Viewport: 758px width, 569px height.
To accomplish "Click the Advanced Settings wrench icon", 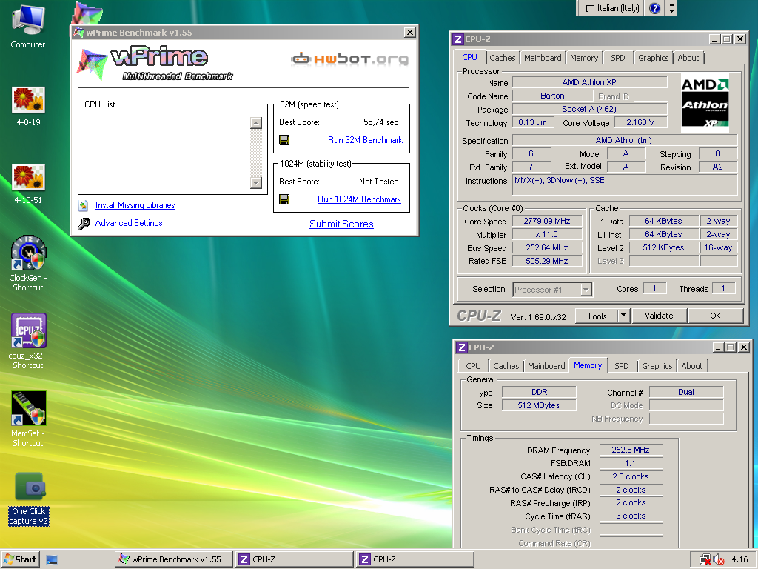I will pyautogui.click(x=83, y=224).
